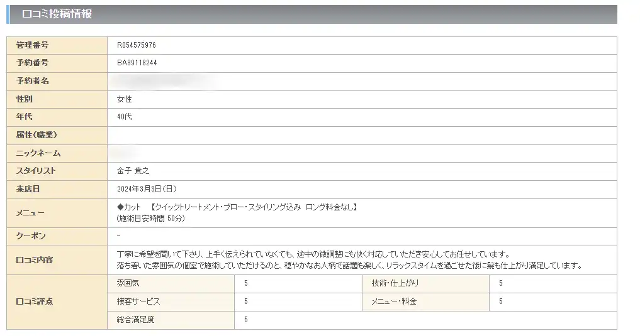Click the 施術目安時間 50分 text
640x336 pixels.
(x=151, y=219)
